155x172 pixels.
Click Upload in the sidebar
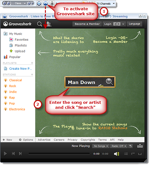pos(20,51)
